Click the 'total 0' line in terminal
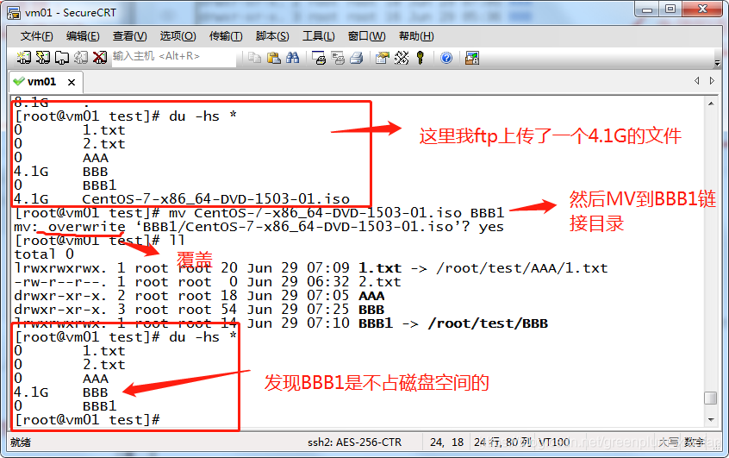Image resolution: width=729 pixels, height=458 pixels. point(44,254)
